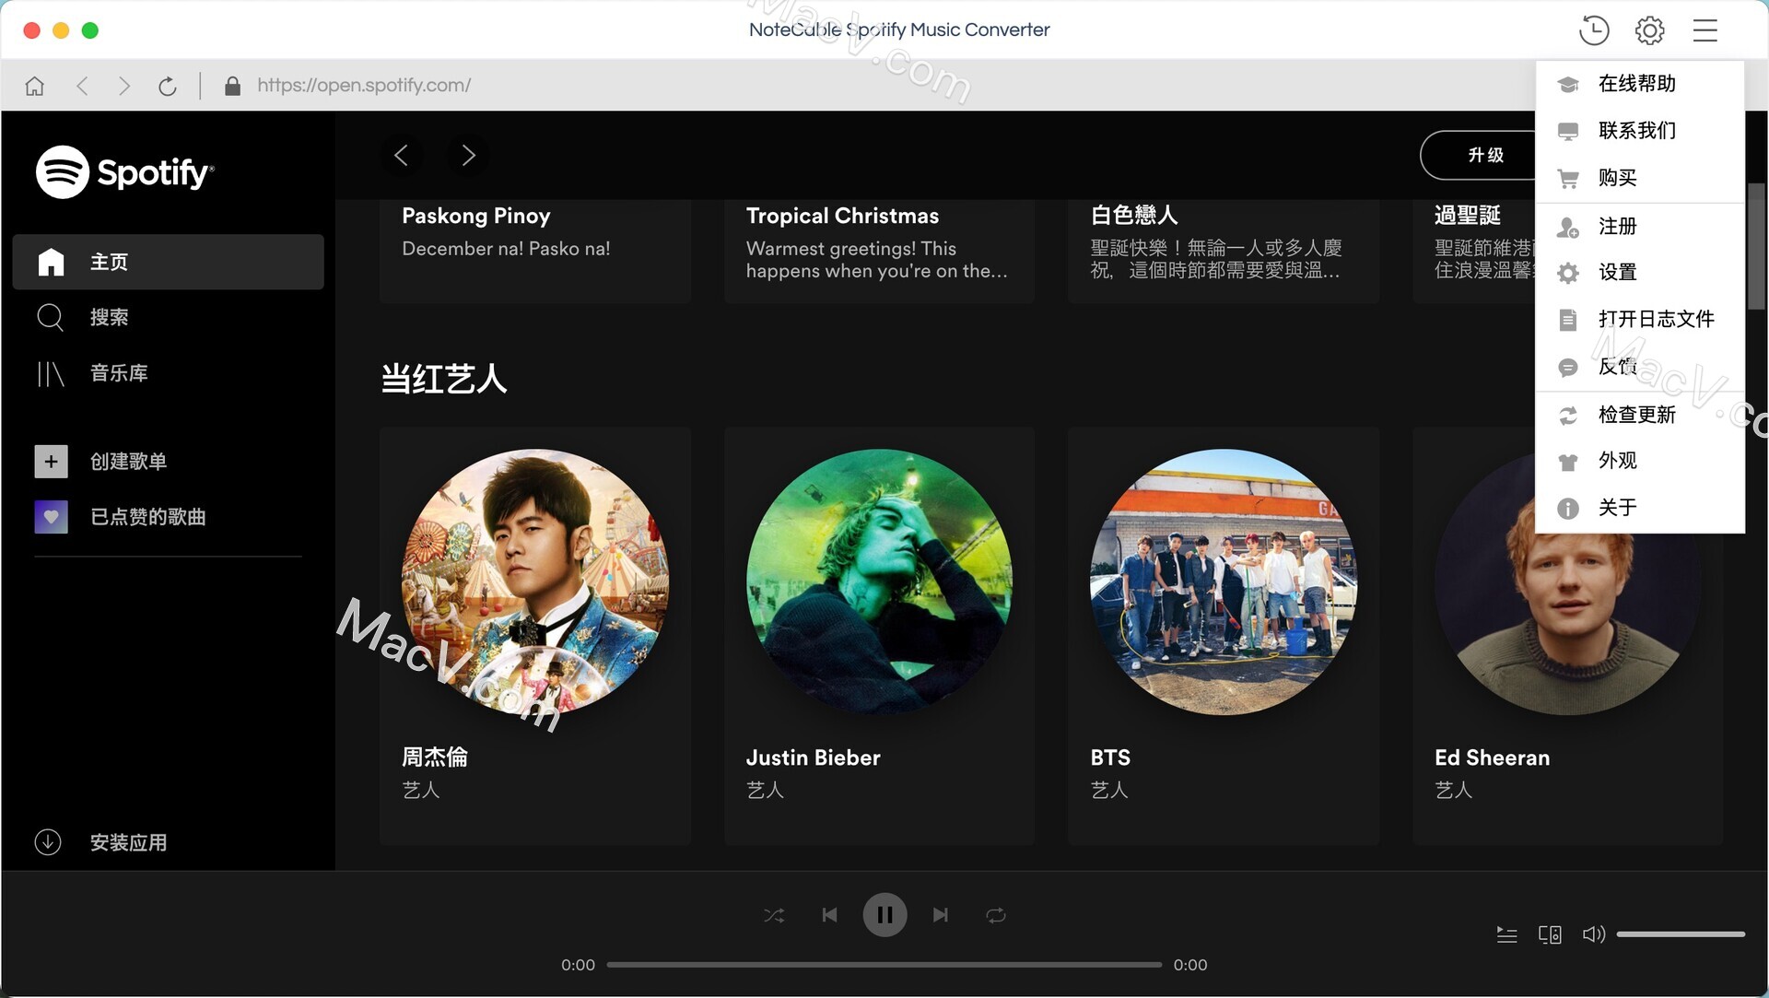Open 搜索 search in sidebar
This screenshot has height=998, width=1769.
pos(168,317)
